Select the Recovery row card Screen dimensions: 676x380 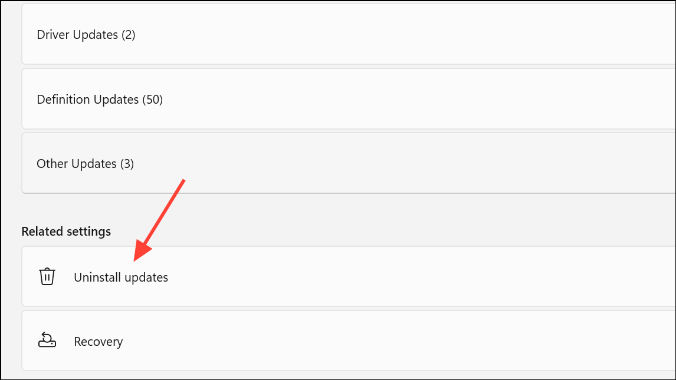[x=349, y=341]
